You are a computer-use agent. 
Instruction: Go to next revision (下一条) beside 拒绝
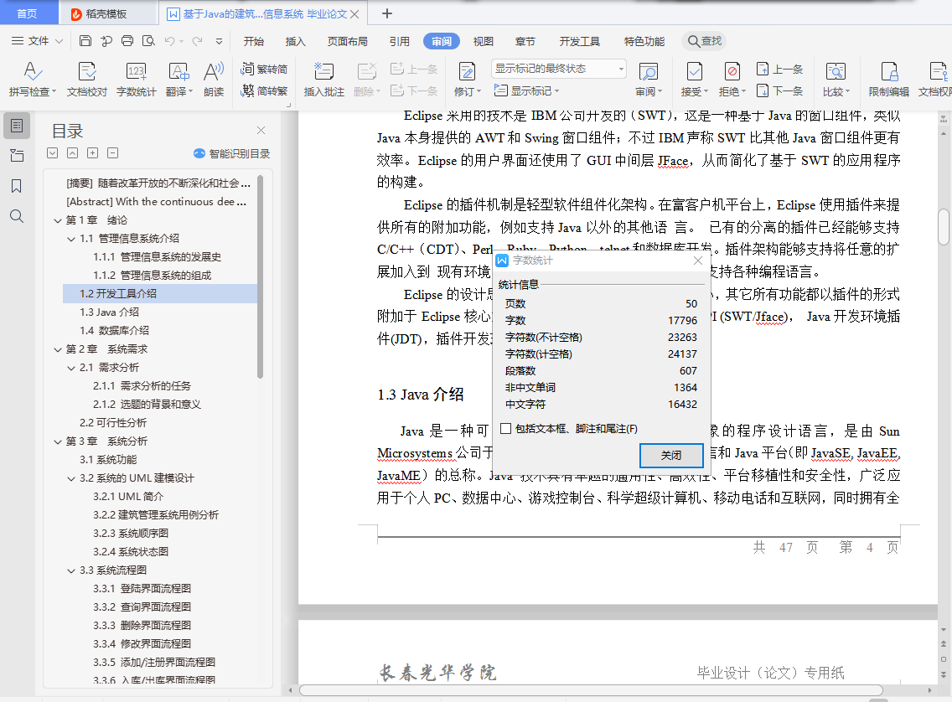780,91
